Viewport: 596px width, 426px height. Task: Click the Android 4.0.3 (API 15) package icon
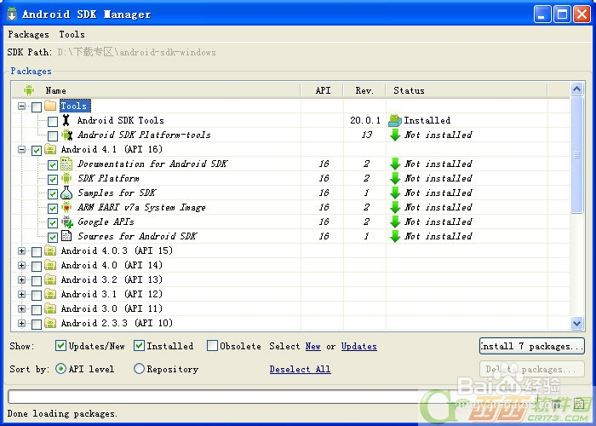tap(50, 250)
